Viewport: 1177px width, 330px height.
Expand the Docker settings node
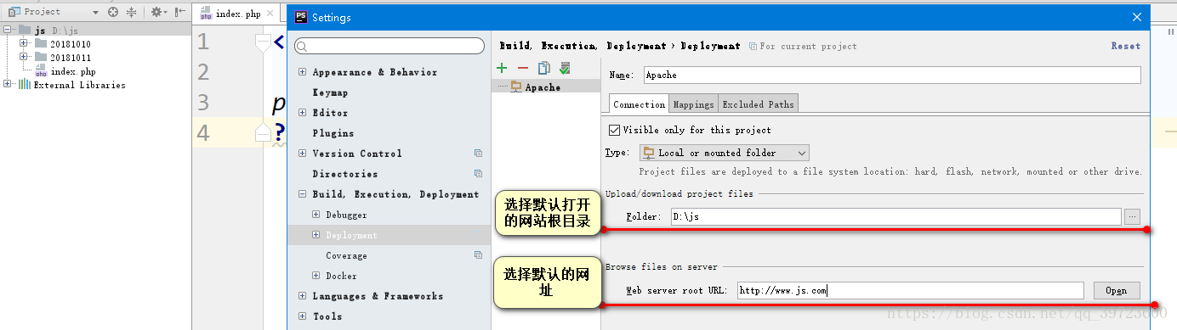[316, 276]
